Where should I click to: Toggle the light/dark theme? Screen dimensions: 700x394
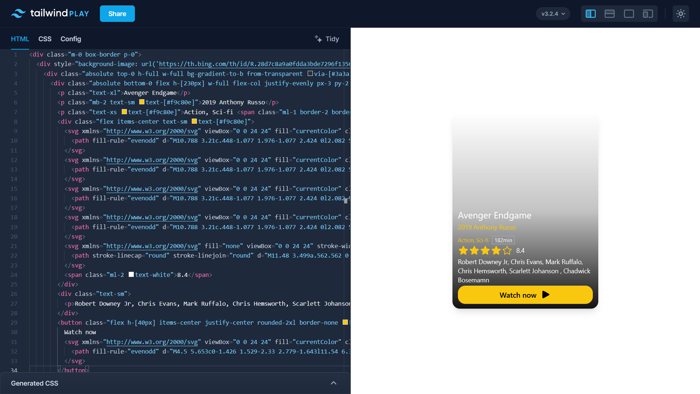point(681,13)
